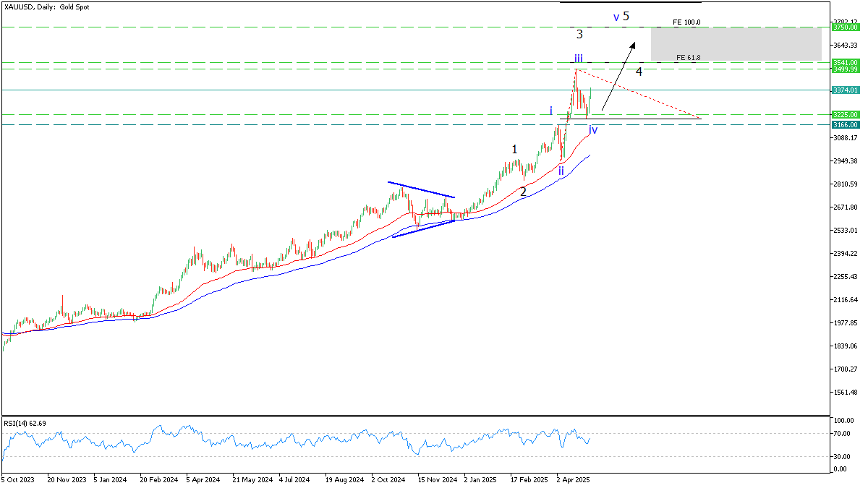Click the RSI scale value 0.00
This screenshot has height=488, width=868.
tap(839, 469)
